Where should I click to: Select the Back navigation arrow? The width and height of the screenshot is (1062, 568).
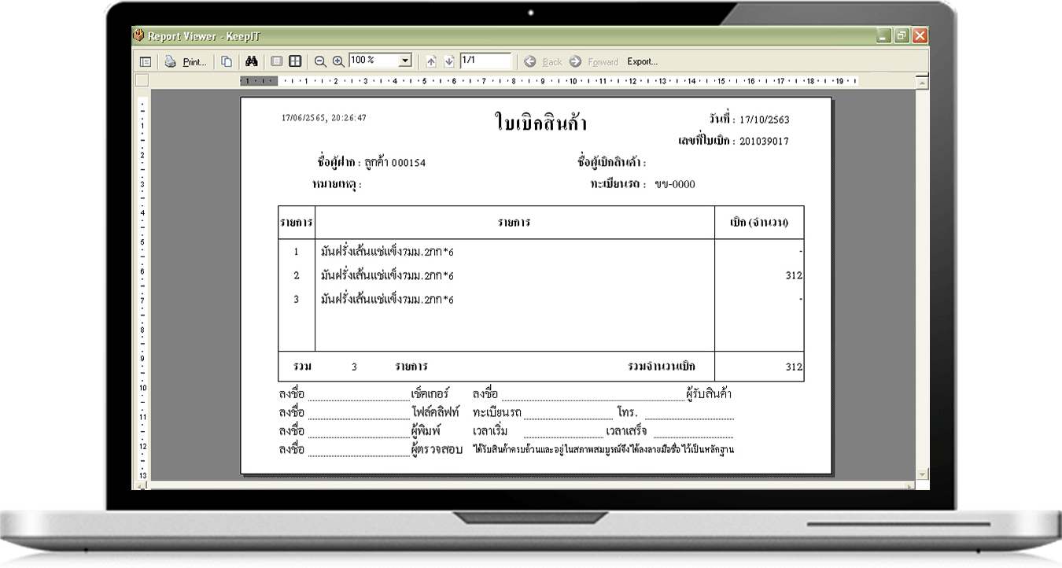(x=531, y=61)
